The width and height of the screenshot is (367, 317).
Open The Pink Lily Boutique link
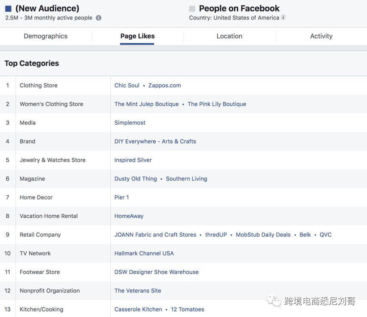pyautogui.click(x=217, y=104)
